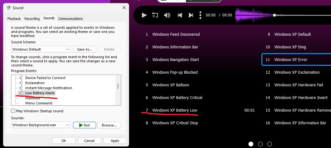Viewport: 331px width, 148px height.
Task: Play track Windows XP Hardware Remove
Action: pos(303,110)
